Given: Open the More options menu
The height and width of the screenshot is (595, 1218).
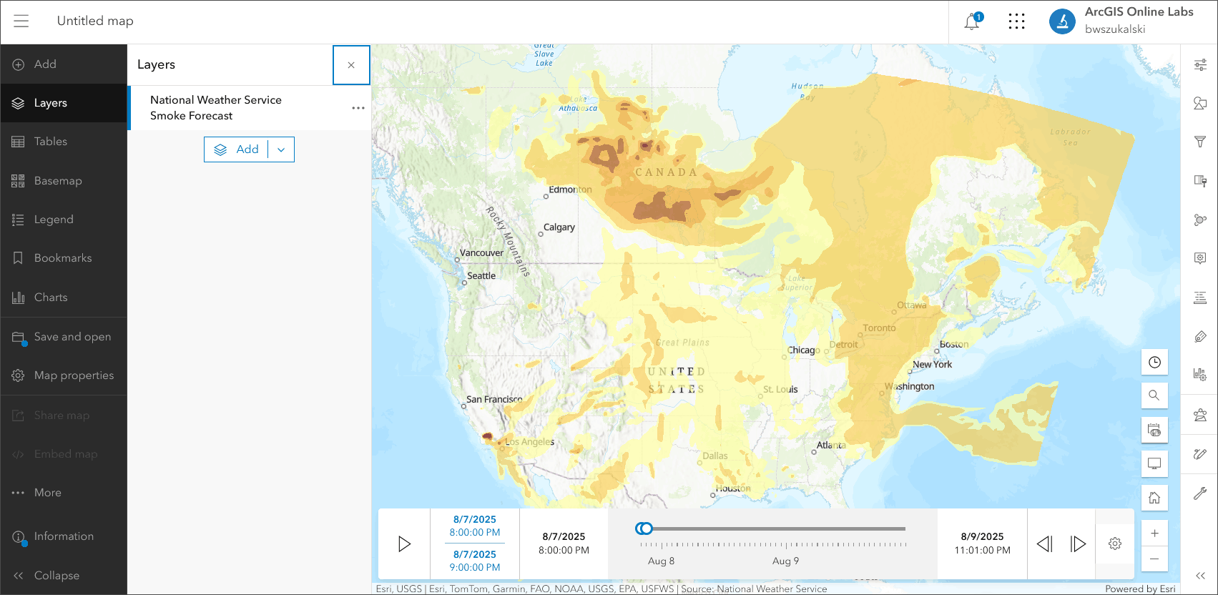Looking at the screenshot, I should 64,493.
